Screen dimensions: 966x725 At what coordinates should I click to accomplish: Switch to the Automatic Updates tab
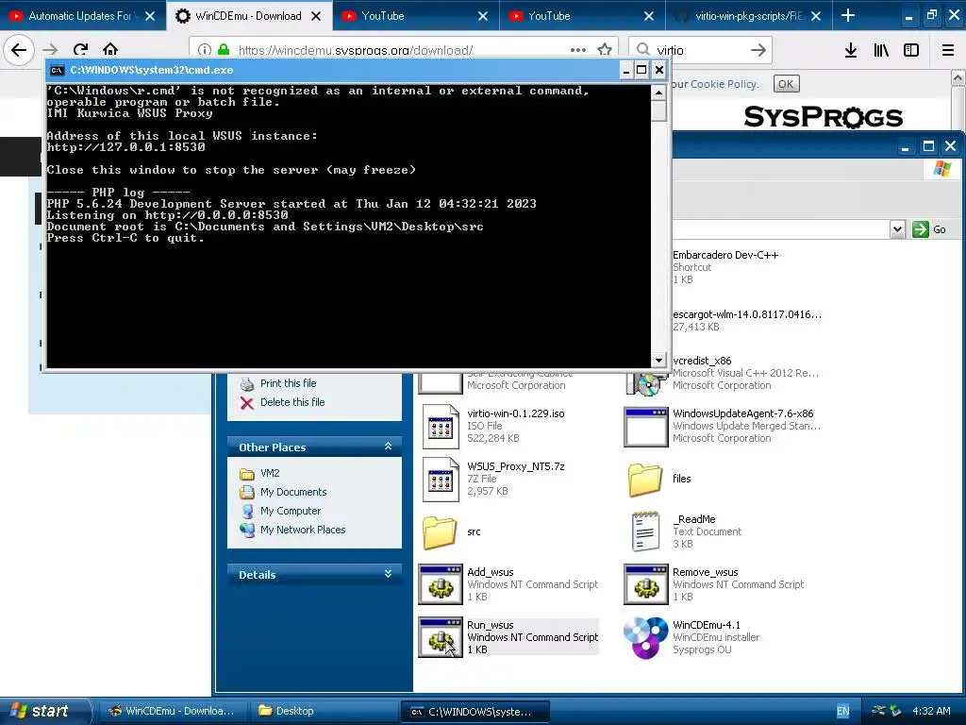[80, 16]
